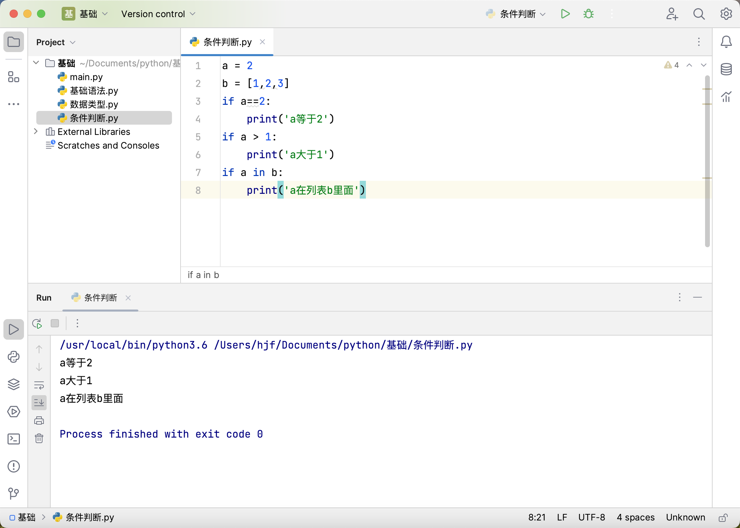Open the Project tool window folder icon

click(14, 42)
